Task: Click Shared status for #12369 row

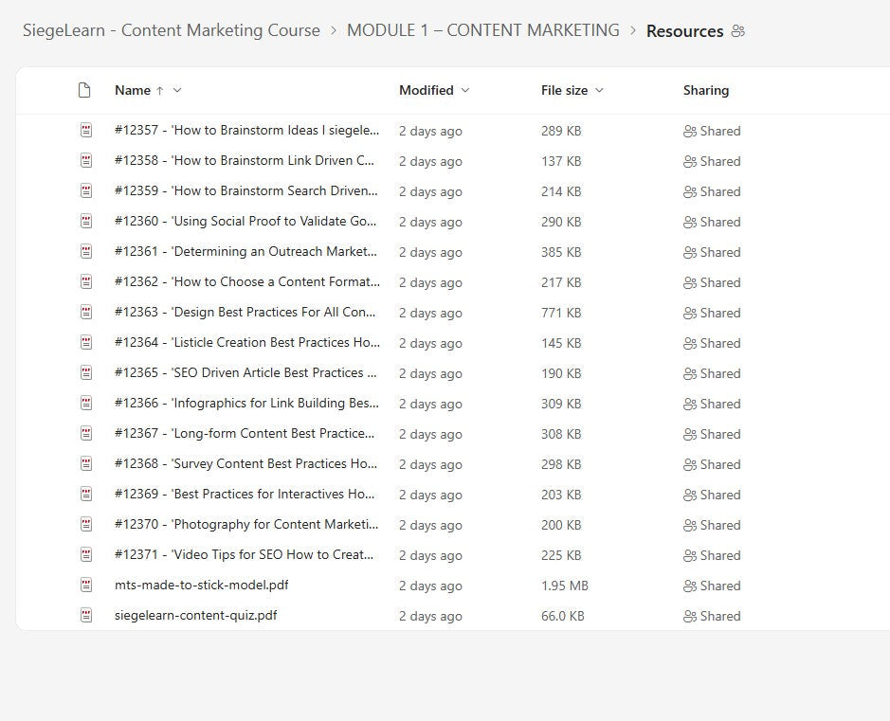Action: click(x=720, y=496)
